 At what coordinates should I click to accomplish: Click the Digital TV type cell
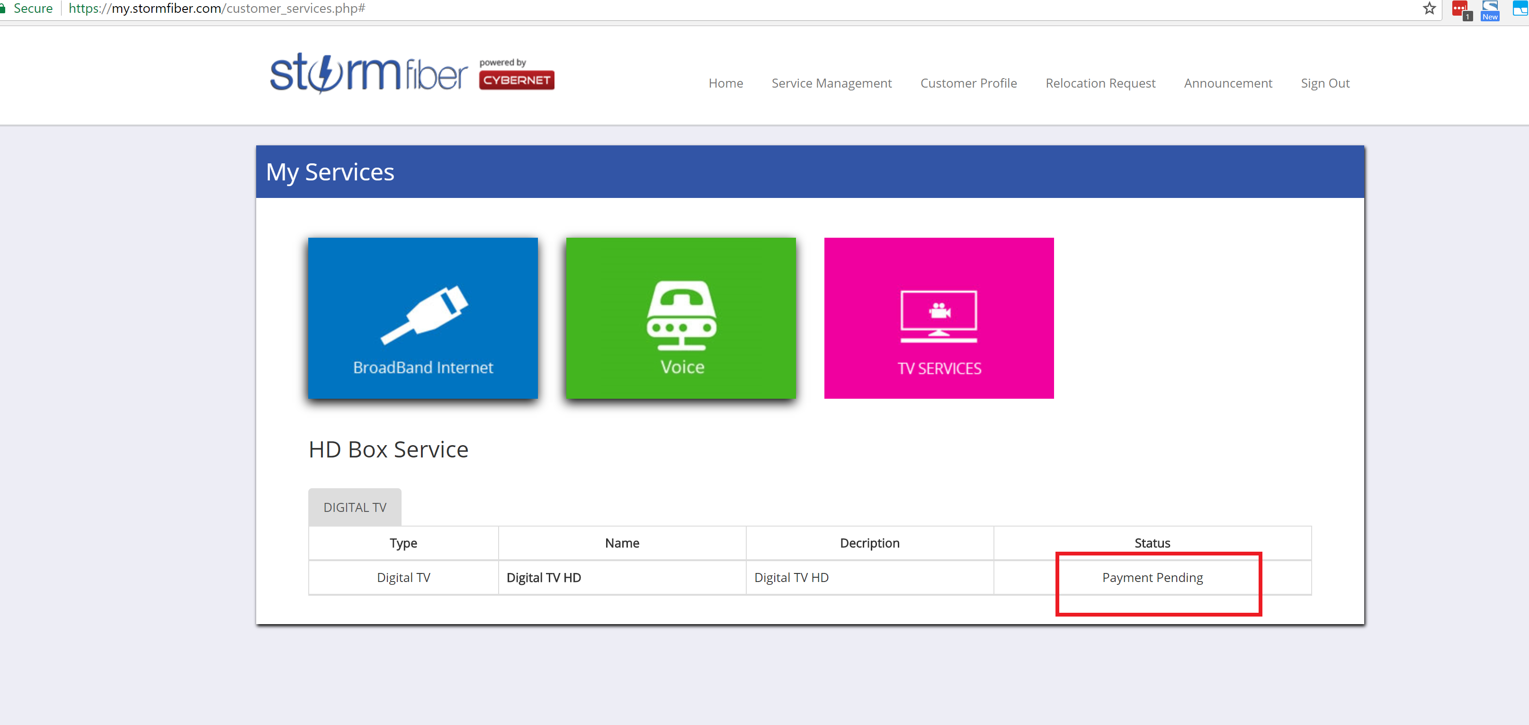click(403, 577)
